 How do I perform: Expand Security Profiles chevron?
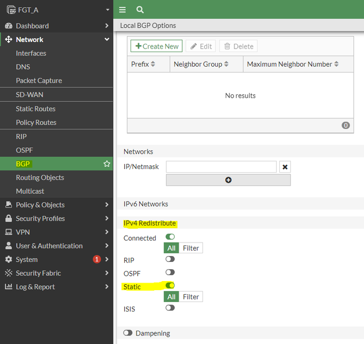pyautogui.click(x=107, y=218)
